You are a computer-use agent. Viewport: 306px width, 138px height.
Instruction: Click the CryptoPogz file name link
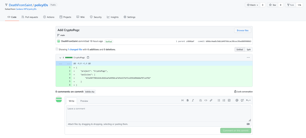[79, 57]
